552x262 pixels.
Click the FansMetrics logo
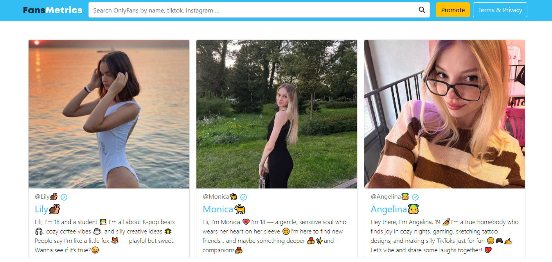pyautogui.click(x=53, y=10)
